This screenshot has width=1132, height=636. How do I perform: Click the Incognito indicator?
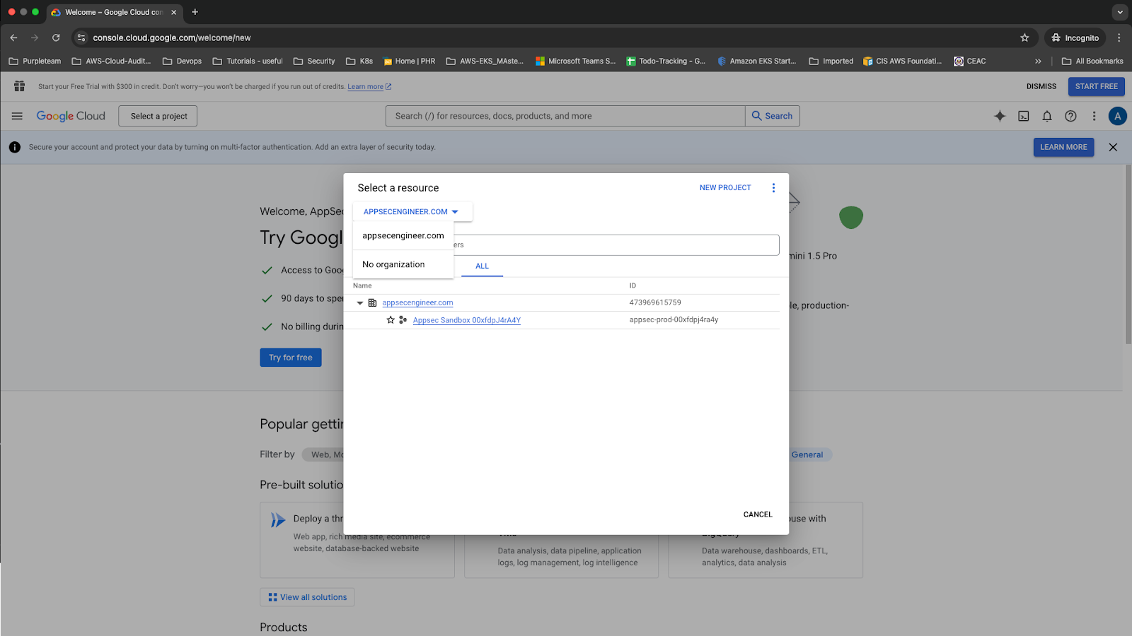pos(1075,37)
